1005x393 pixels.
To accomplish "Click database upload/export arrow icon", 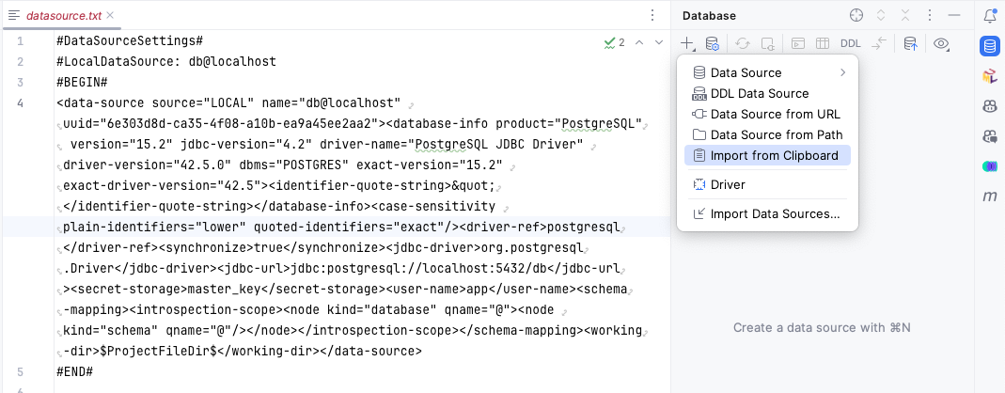I will click(910, 43).
